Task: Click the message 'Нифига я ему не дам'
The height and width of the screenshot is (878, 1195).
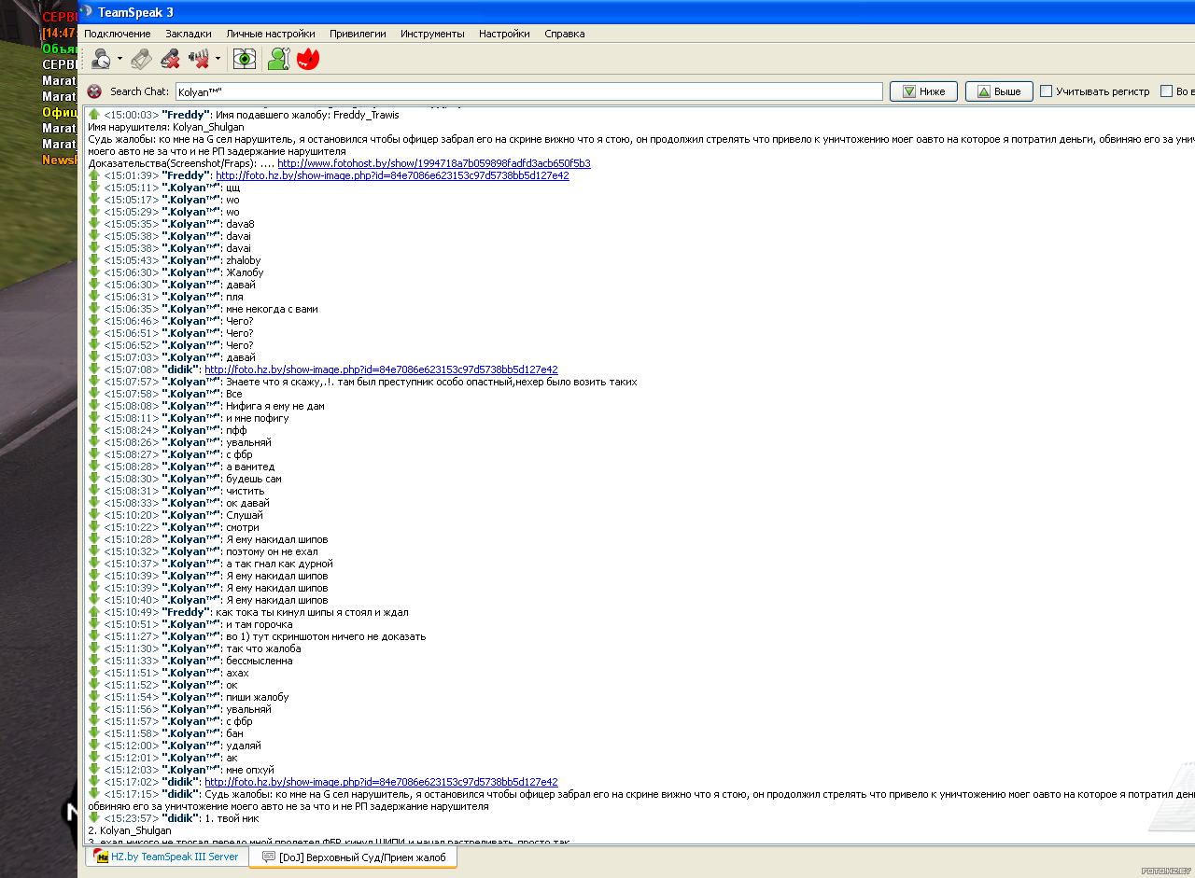Action: tap(275, 406)
